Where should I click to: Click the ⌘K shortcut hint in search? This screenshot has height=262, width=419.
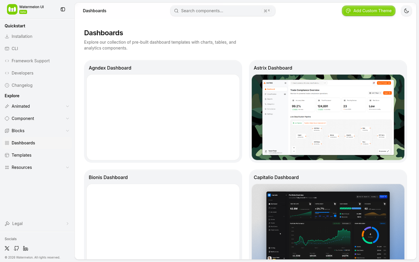(267, 11)
